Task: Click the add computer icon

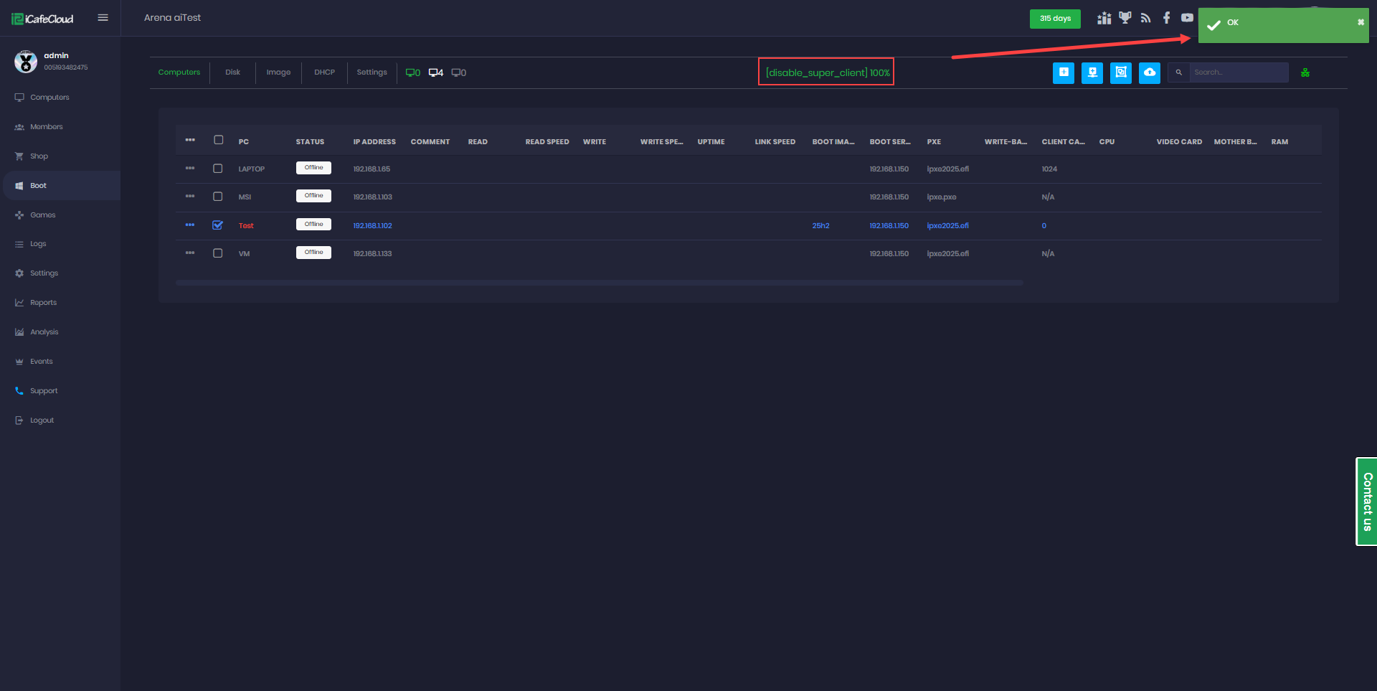Action: pos(1064,72)
